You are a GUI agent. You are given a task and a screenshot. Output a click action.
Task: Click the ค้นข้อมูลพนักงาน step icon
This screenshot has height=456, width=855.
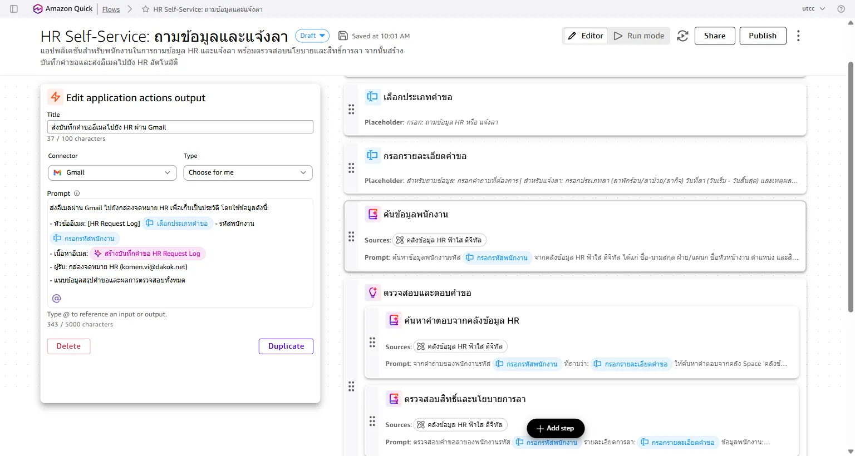click(x=372, y=214)
